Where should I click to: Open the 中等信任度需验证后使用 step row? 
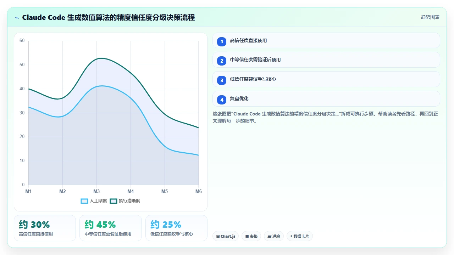coord(326,60)
